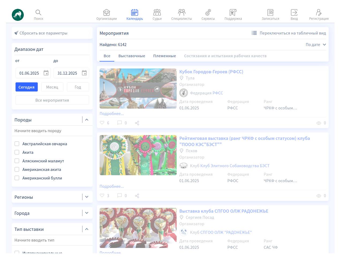Open the trophy cups image of РАДОНЕЖЬЕ event
Image resolution: width=341 pixels, height=260 pixels.
(x=138, y=228)
